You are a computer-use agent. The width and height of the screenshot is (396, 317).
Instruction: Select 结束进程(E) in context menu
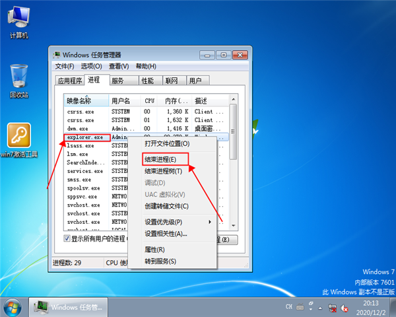pos(160,159)
